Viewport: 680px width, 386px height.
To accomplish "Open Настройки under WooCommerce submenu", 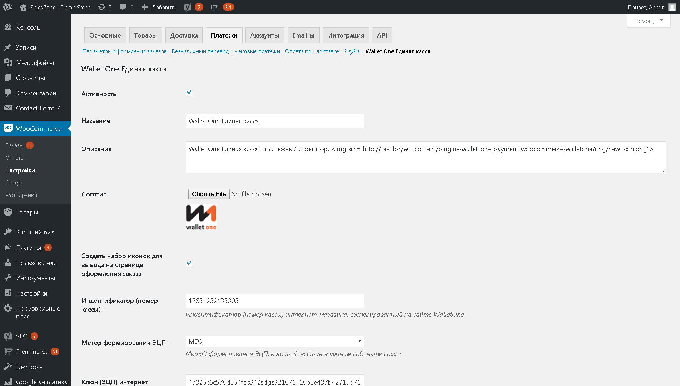I will pos(20,170).
